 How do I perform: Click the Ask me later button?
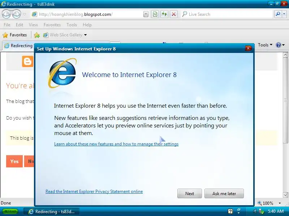pyautogui.click(x=224, y=194)
